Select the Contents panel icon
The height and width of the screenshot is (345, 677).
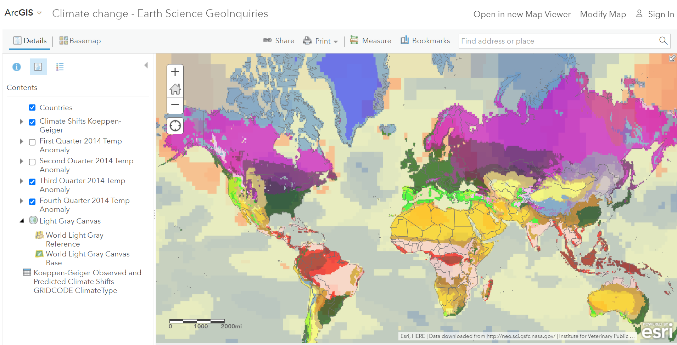click(x=38, y=67)
